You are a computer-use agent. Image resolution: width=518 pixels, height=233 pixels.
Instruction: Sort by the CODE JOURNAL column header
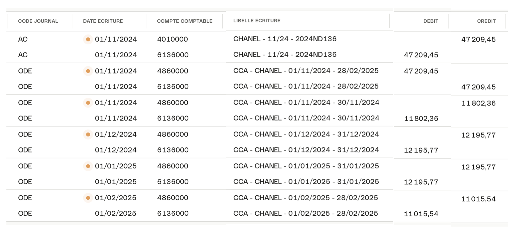point(38,21)
